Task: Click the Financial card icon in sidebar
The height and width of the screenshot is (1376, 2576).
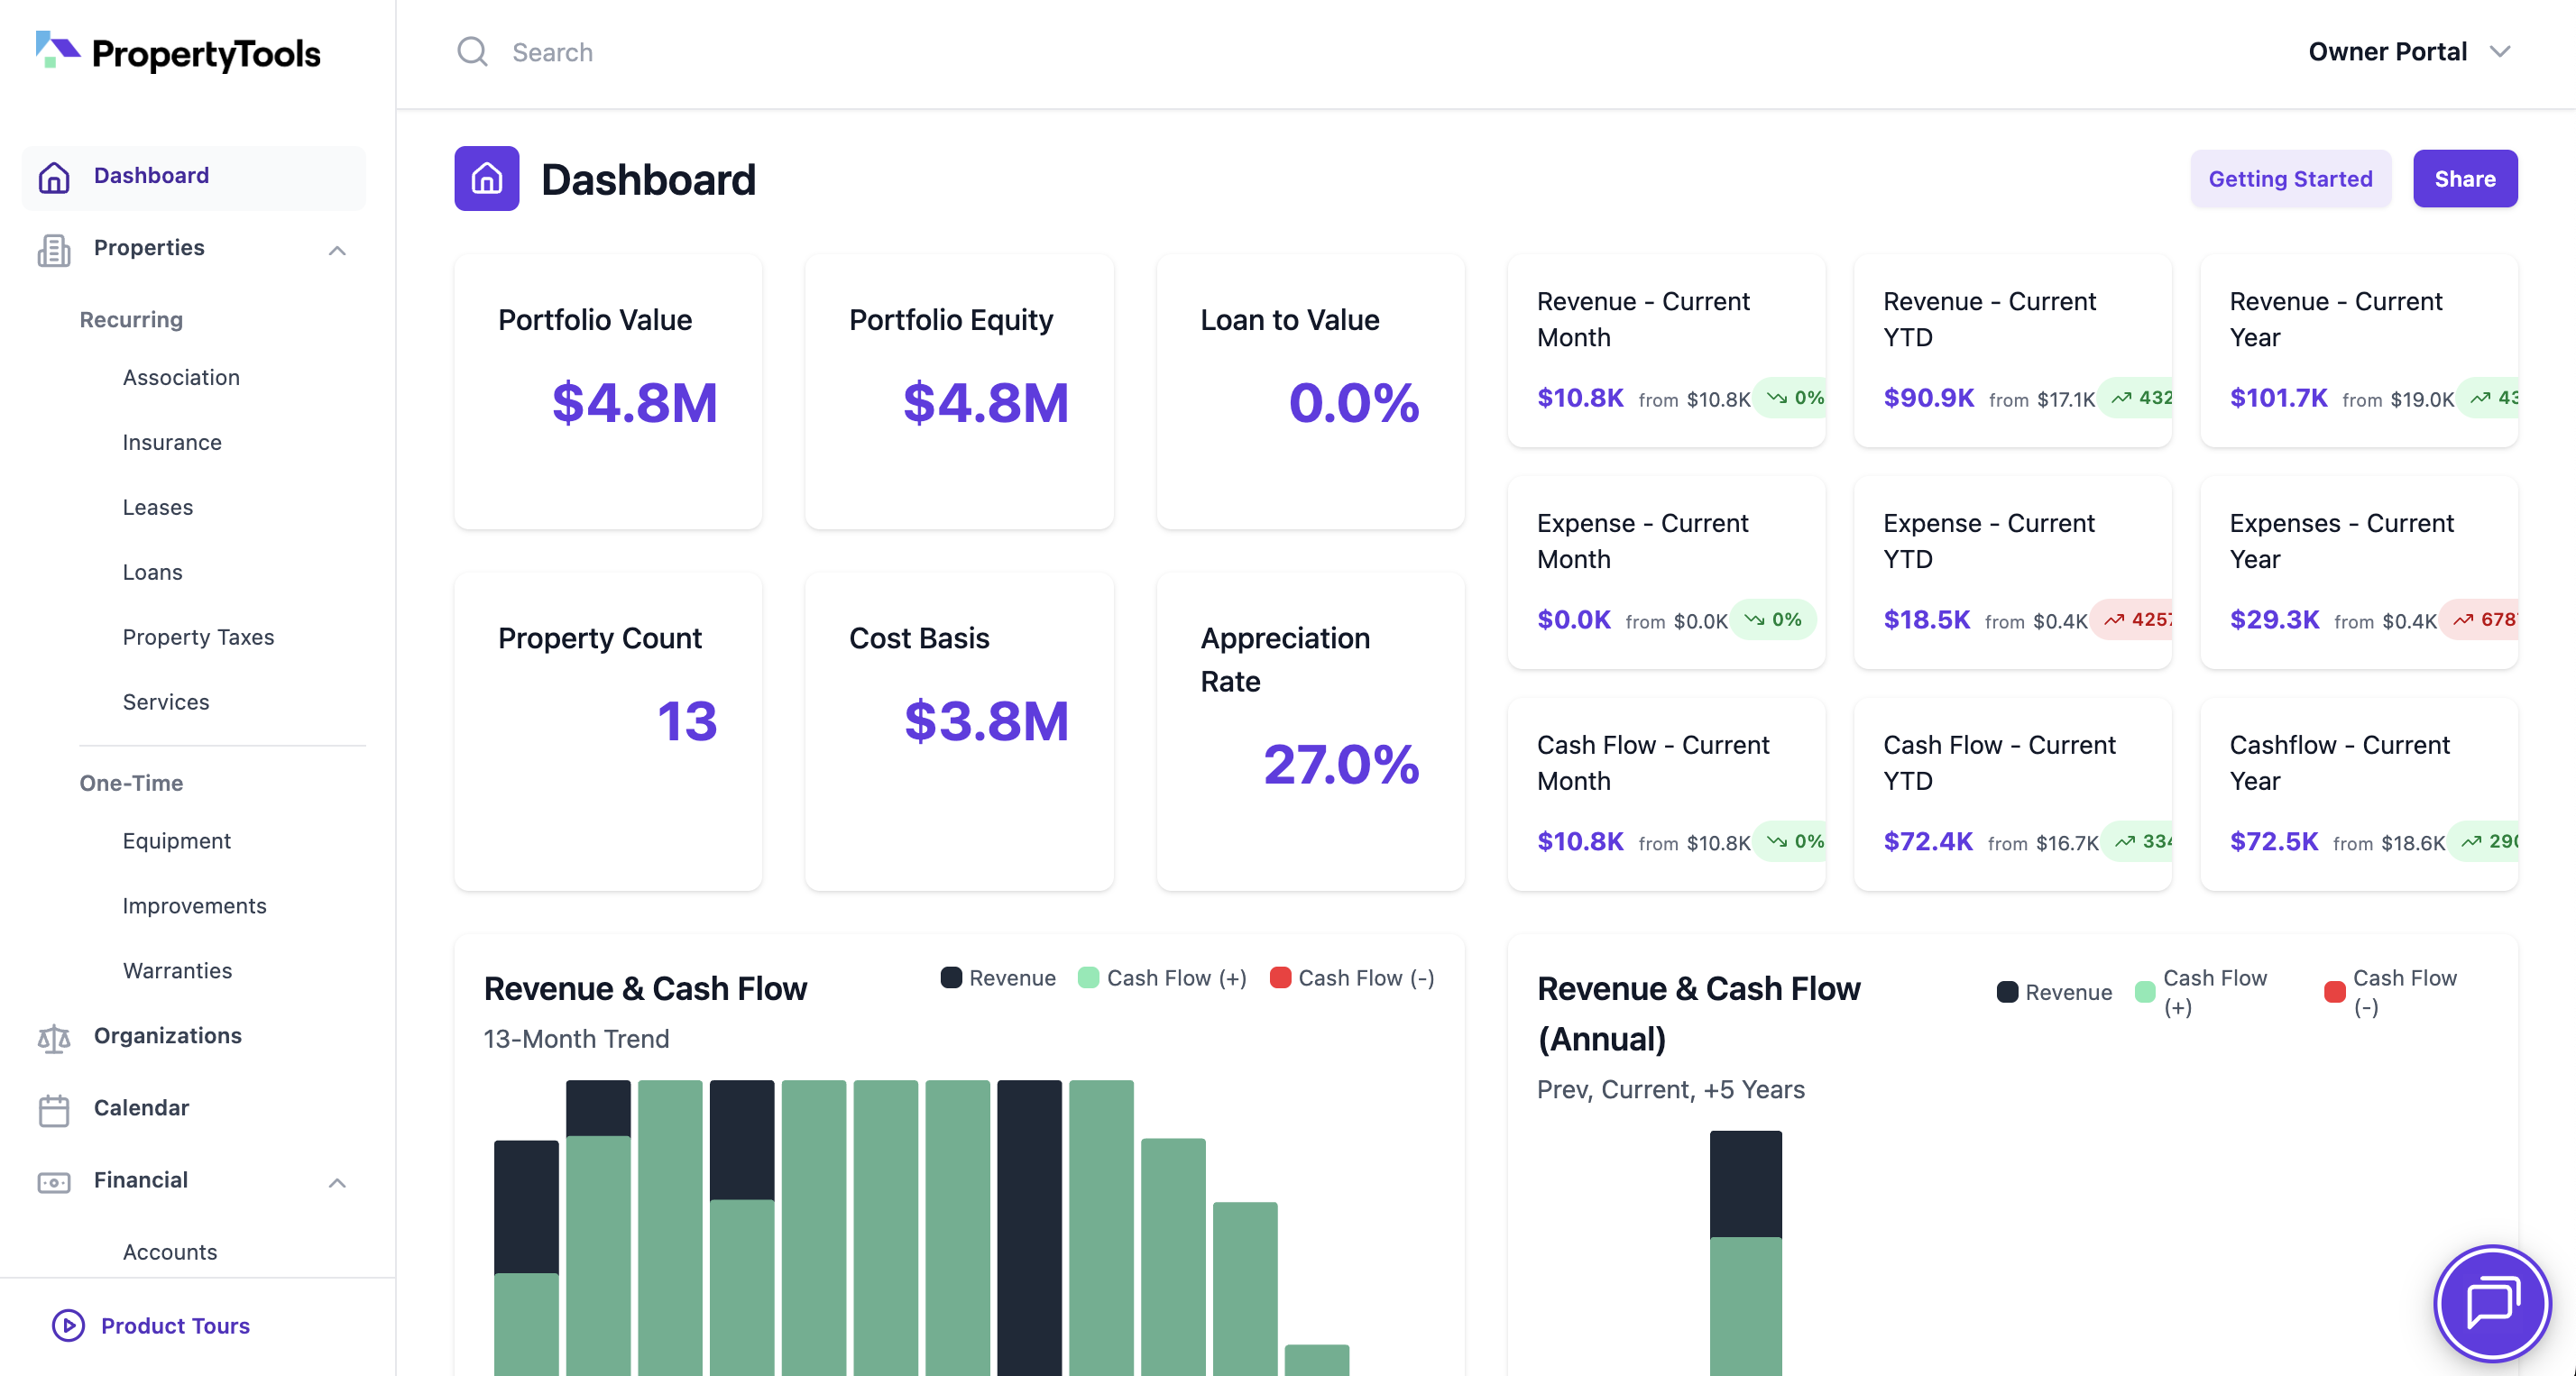Action: (x=54, y=1182)
